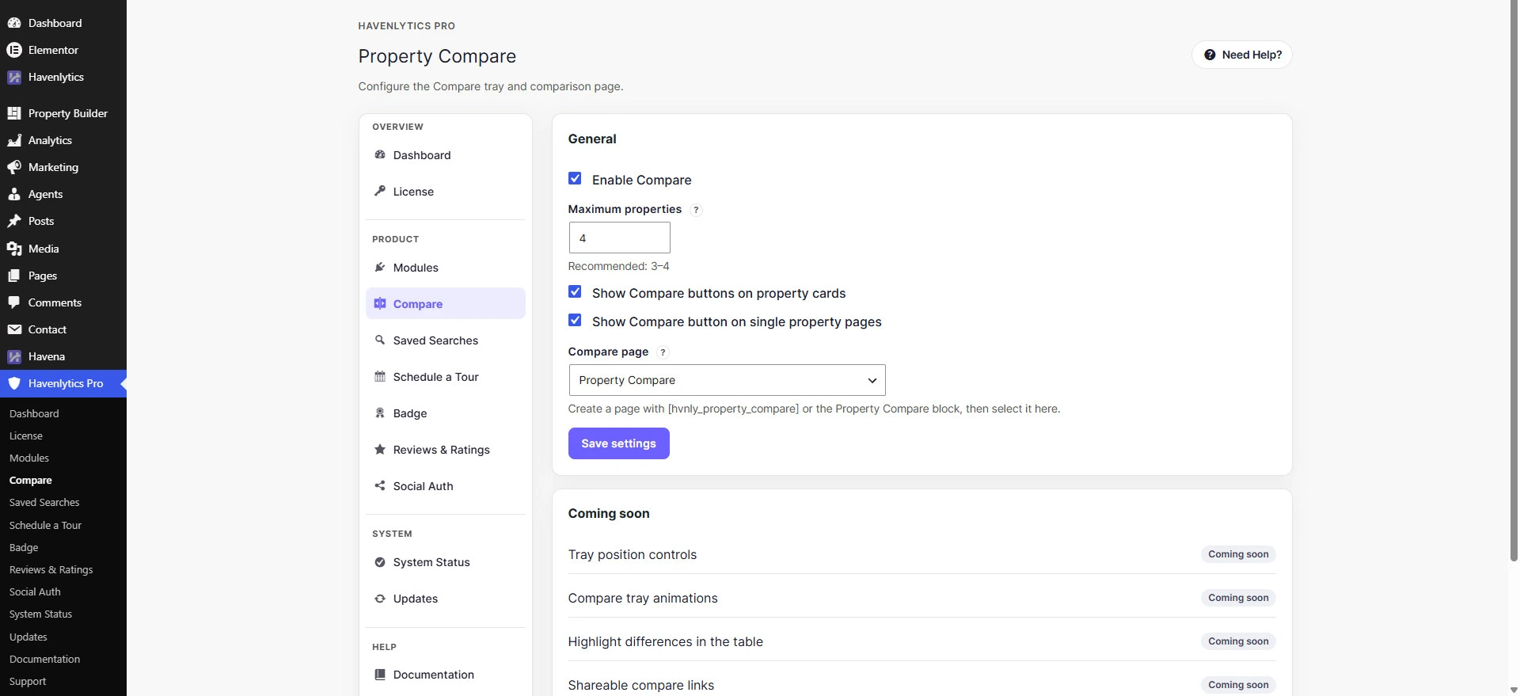Click the "Highlight differences in the table" row text
The image size is (1520, 696).
pyautogui.click(x=666, y=641)
